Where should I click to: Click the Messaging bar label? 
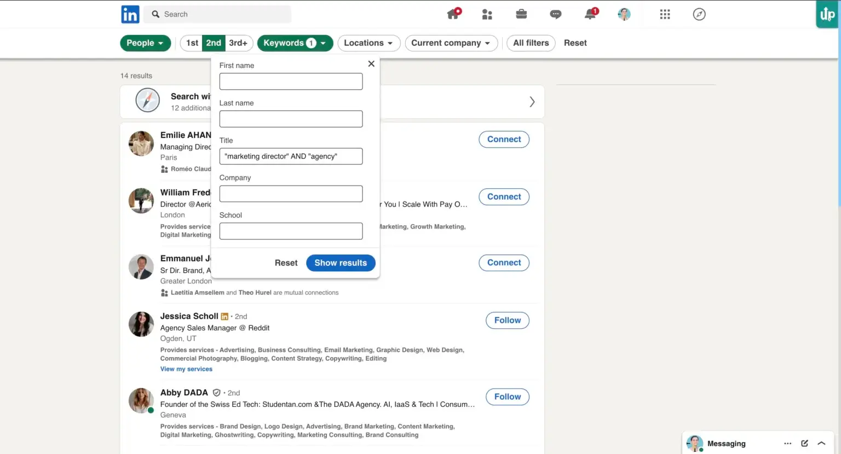[x=726, y=444]
